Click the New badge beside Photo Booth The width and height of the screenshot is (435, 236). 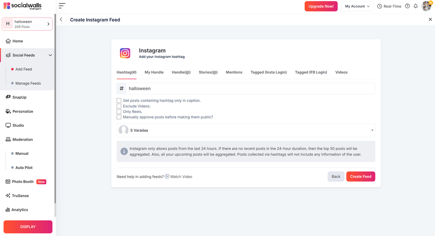point(41,182)
